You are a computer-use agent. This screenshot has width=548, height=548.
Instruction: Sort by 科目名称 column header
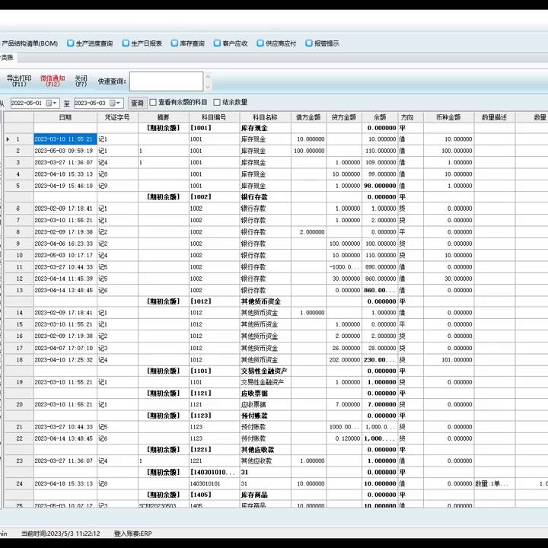[266, 117]
